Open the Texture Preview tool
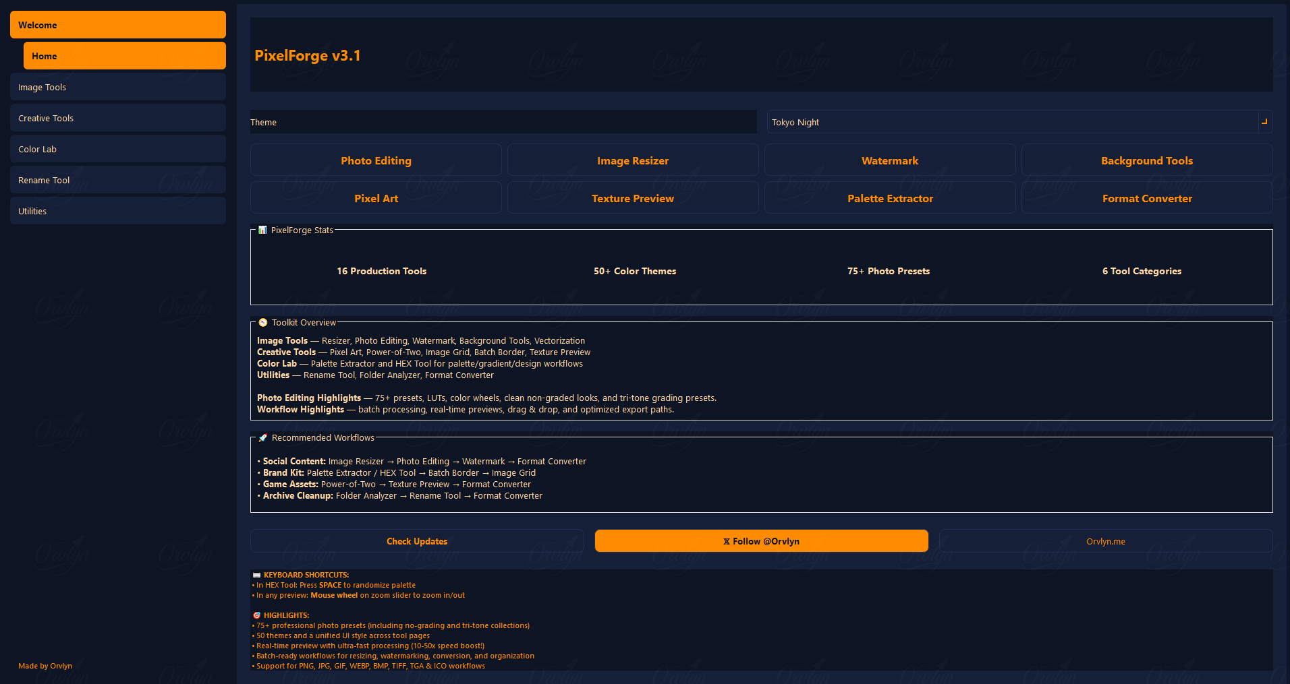Image resolution: width=1290 pixels, height=684 pixels. pos(633,198)
